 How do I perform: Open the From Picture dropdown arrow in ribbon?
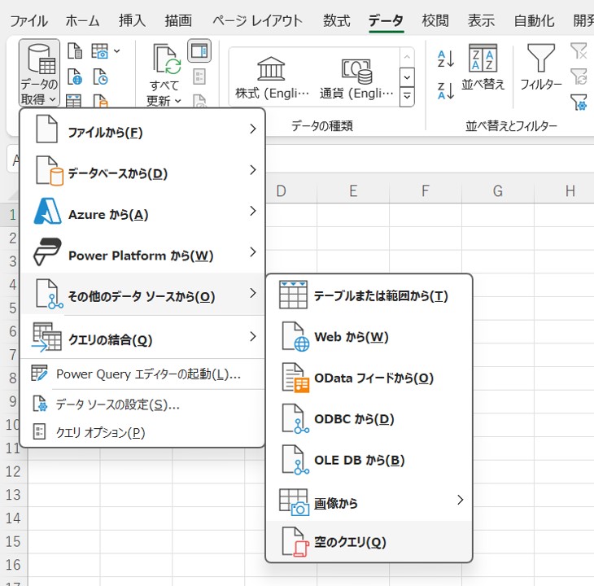(x=117, y=50)
